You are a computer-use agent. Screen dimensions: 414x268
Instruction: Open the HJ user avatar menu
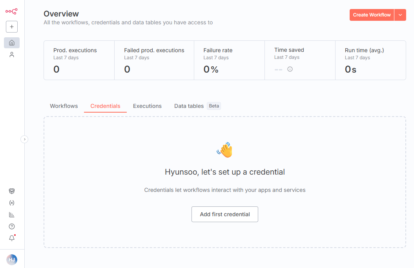[x=12, y=259]
